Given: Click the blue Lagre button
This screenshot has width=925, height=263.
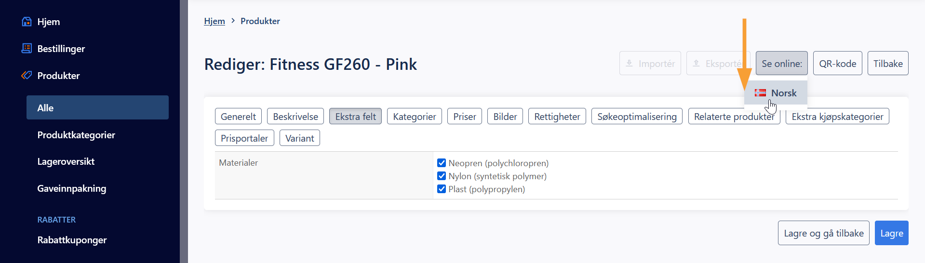Looking at the screenshot, I should 891,233.
